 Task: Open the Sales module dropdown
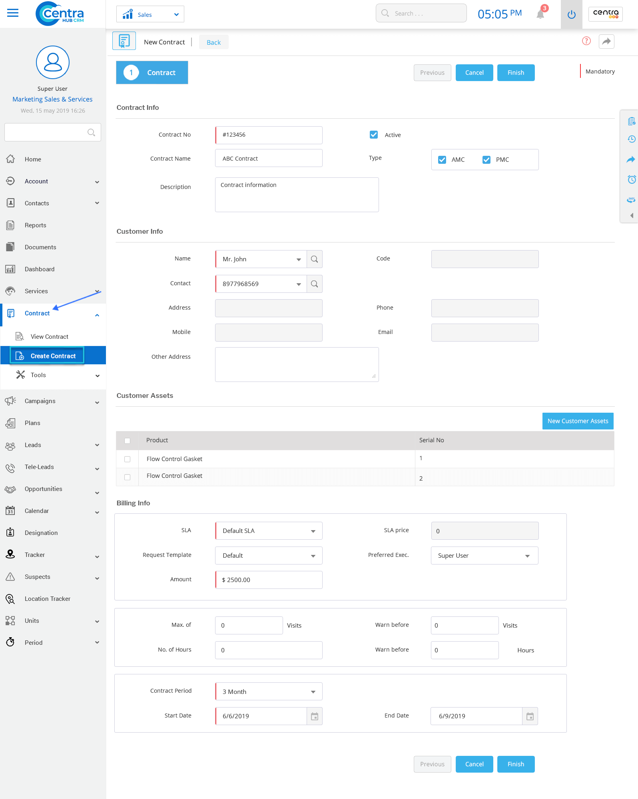click(150, 14)
